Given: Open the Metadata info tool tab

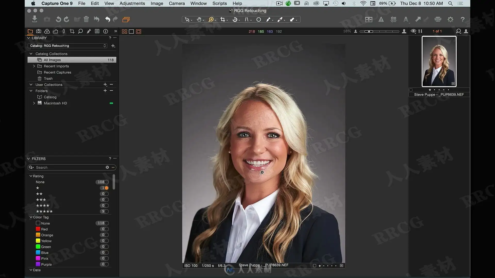Looking at the screenshot, I should tap(105, 31).
